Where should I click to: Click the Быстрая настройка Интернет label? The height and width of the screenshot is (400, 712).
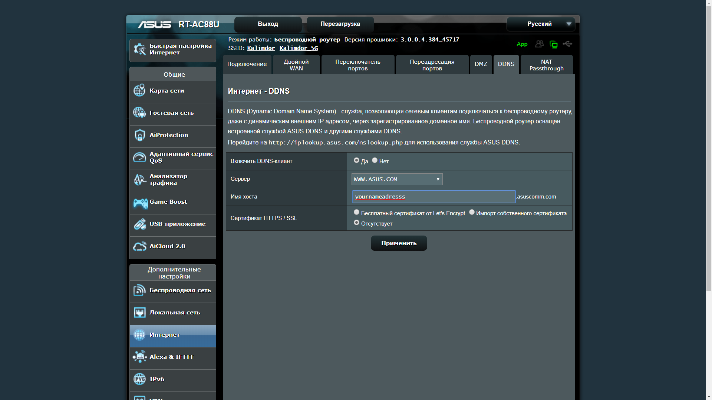(x=181, y=49)
